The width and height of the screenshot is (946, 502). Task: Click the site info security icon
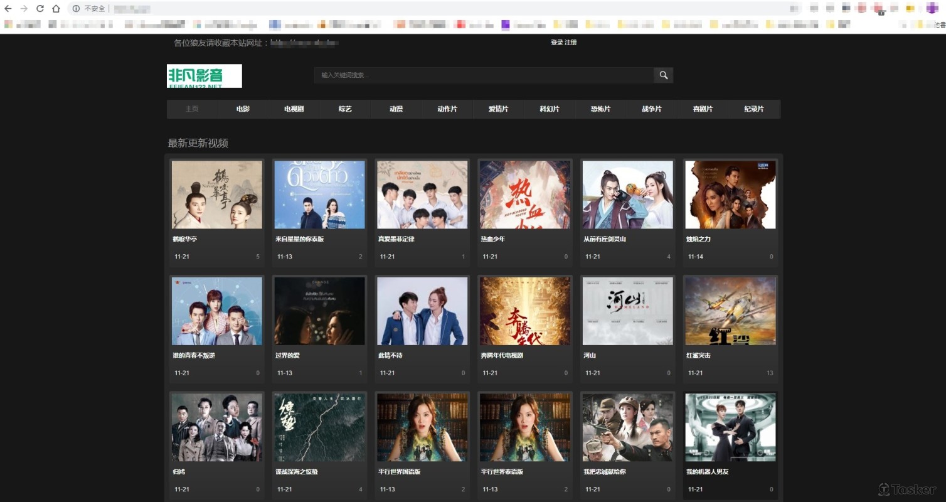tap(76, 9)
